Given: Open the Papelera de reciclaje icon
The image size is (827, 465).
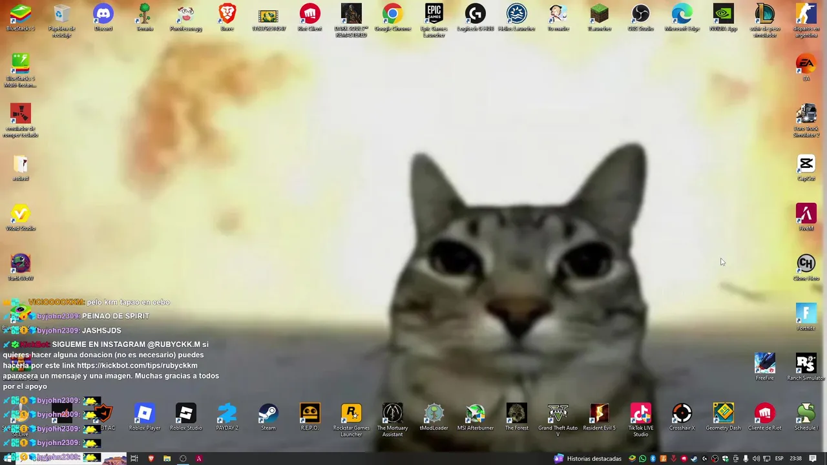Looking at the screenshot, I should coord(62,21).
